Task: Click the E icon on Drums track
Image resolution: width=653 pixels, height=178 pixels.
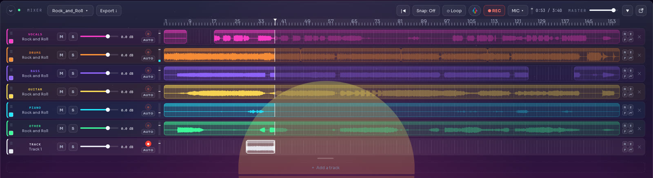Action: click(x=631, y=52)
